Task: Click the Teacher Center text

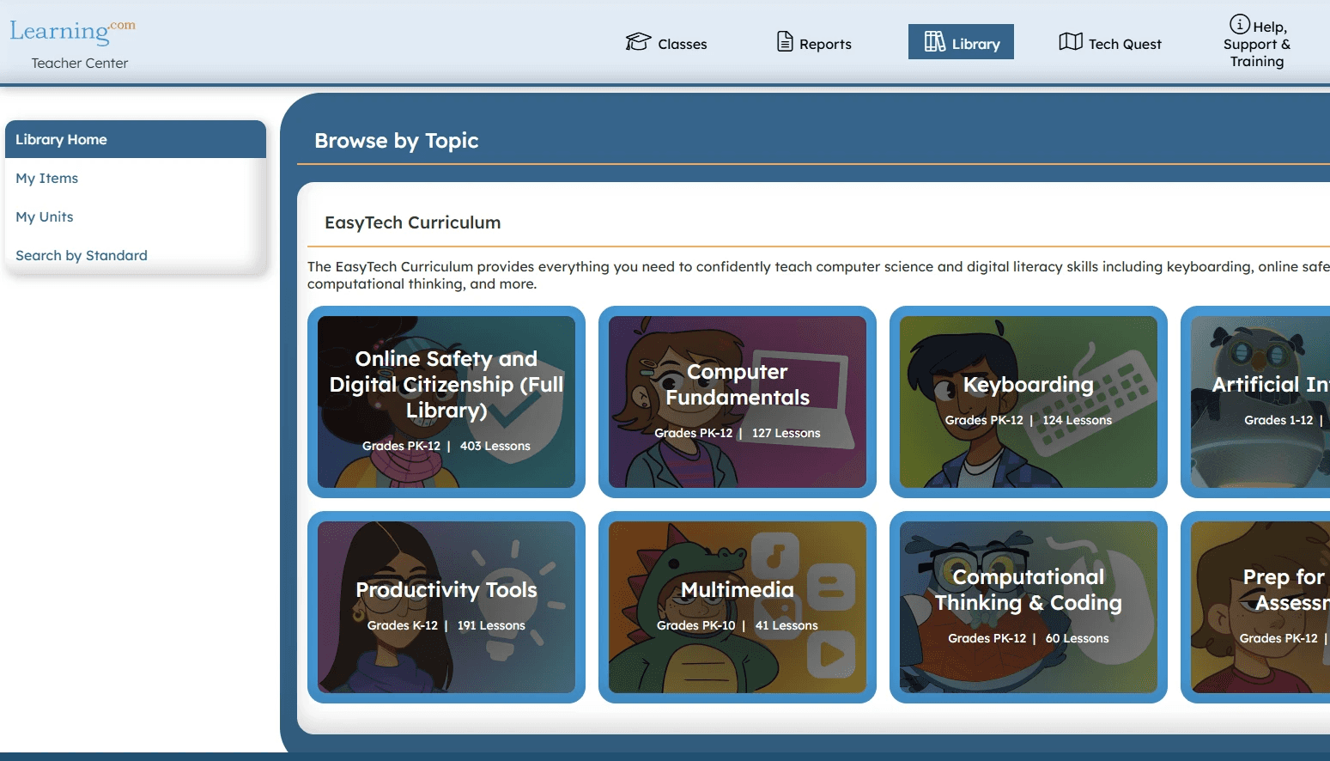Action: pos(80,63)
